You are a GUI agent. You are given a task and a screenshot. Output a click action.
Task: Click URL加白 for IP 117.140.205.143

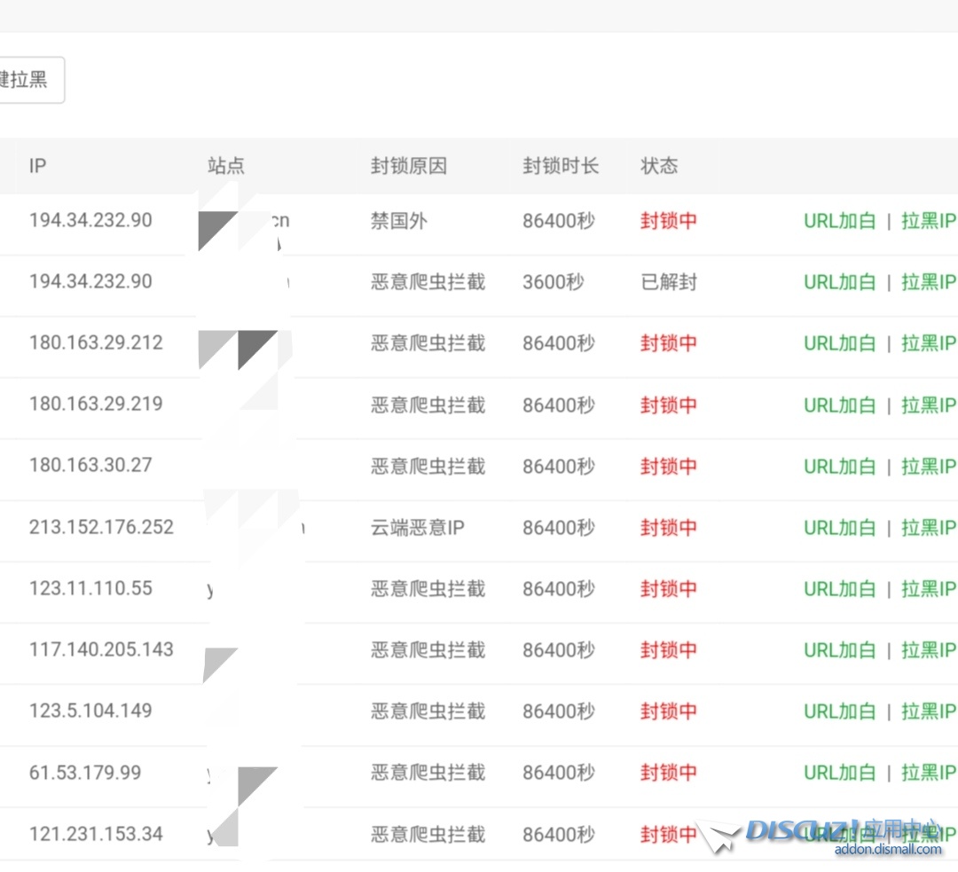pos(840,650)
